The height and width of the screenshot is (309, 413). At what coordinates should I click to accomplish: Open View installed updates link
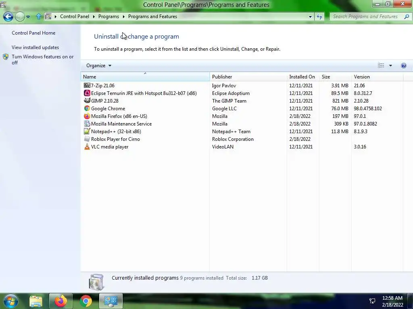(x=35, y=47)
